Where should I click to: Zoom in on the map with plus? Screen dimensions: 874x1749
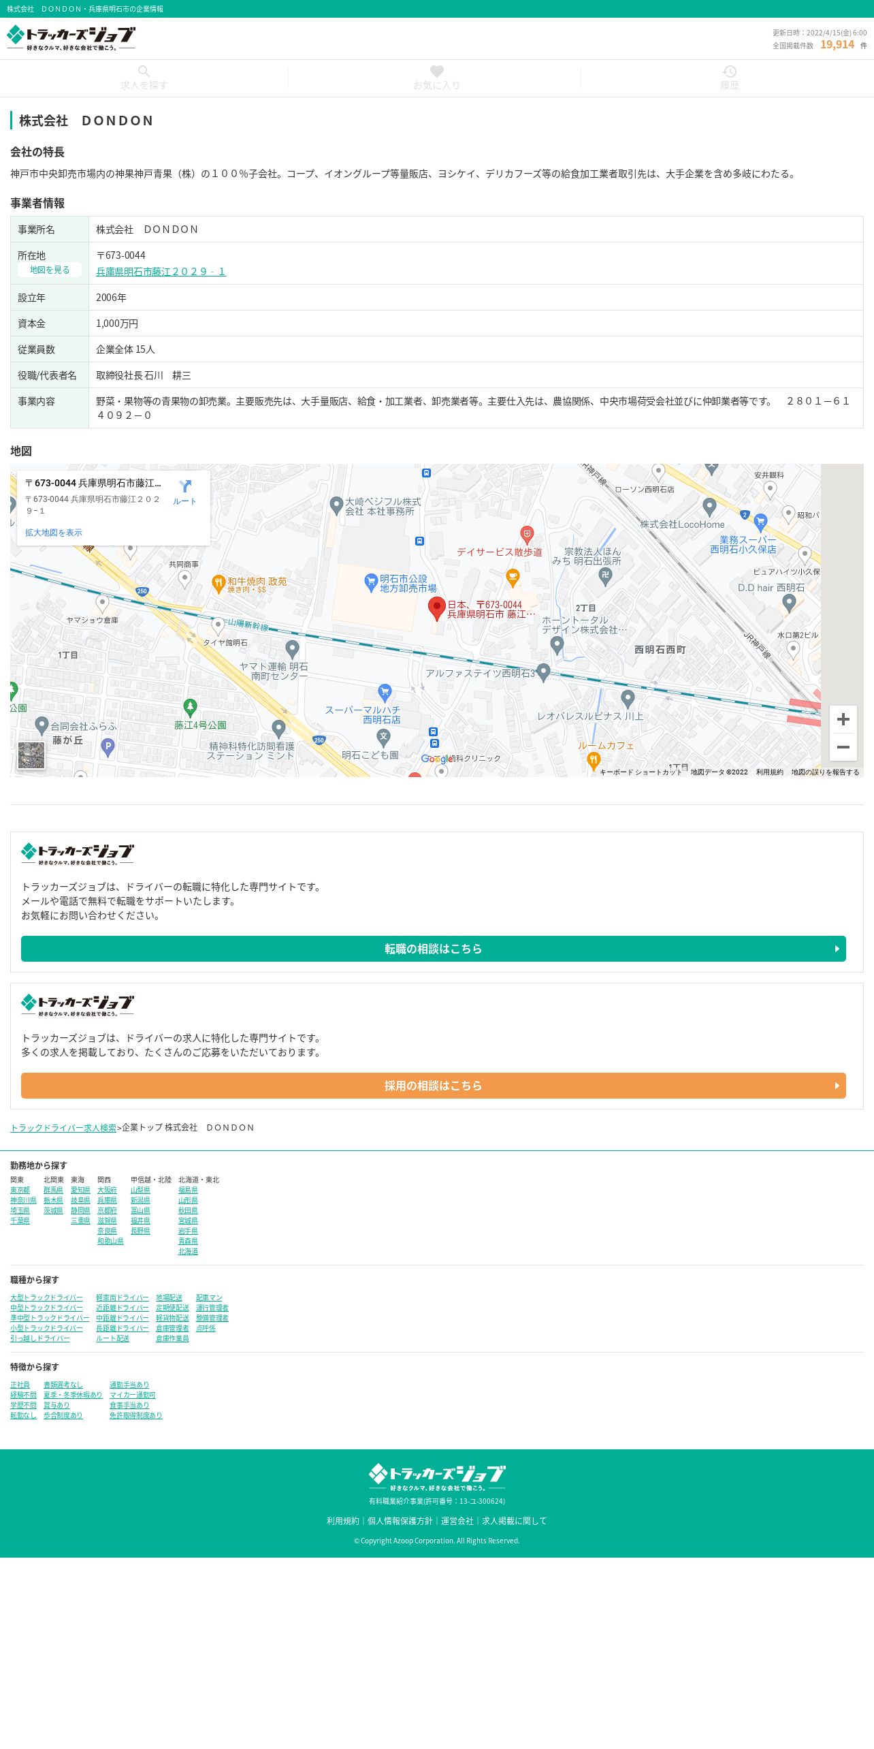pyautogui.click(x=843, y=719)
